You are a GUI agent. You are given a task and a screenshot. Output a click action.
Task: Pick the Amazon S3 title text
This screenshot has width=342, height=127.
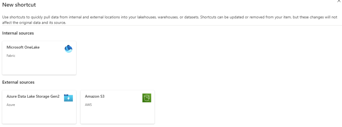point(95,96)
